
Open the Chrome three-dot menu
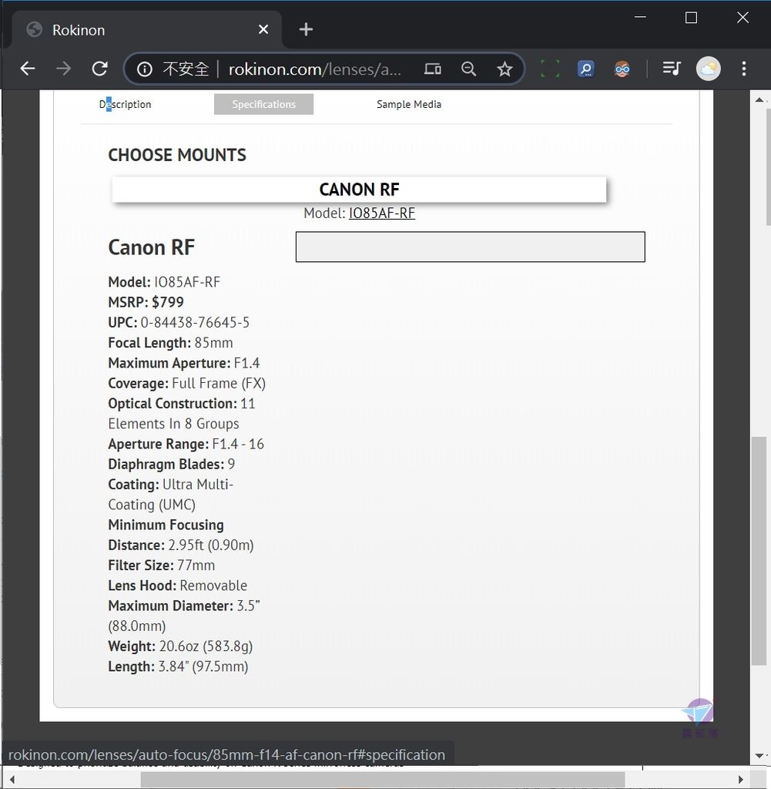pos(744,69)
